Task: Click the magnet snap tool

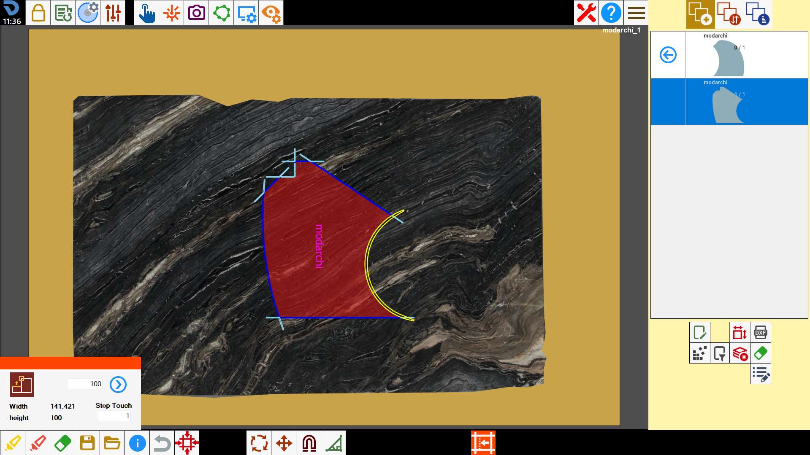Action: tap(309, 443)
